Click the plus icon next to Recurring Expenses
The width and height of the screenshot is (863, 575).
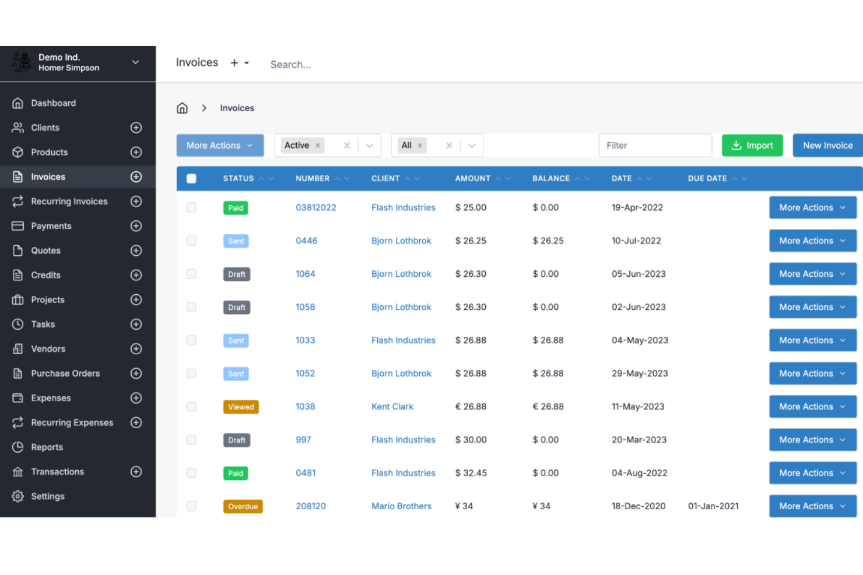click(x=136, y=422)
